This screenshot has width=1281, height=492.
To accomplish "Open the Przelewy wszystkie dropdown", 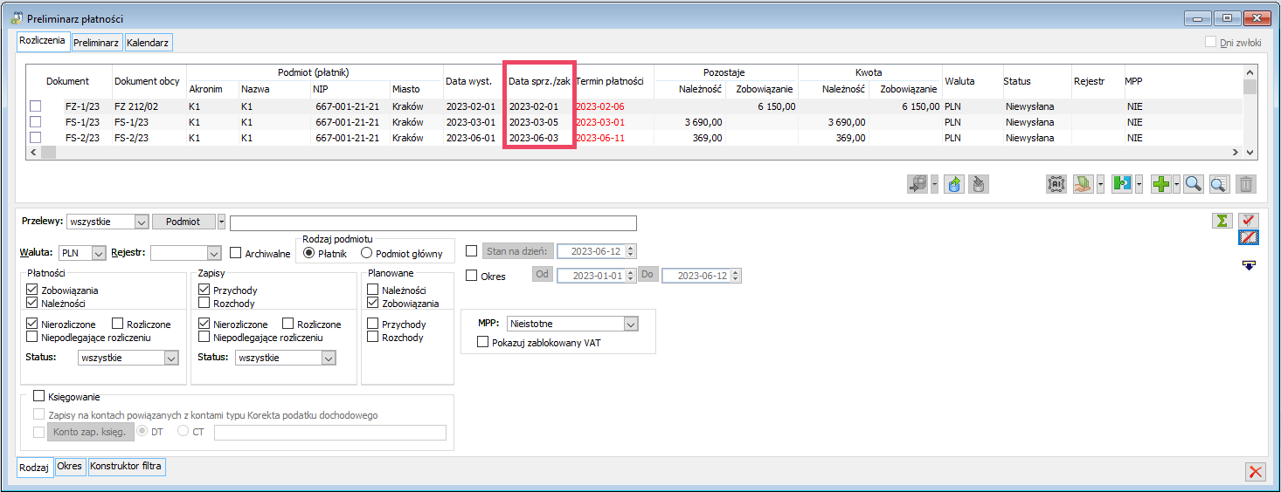I will [x=142, y=222].
